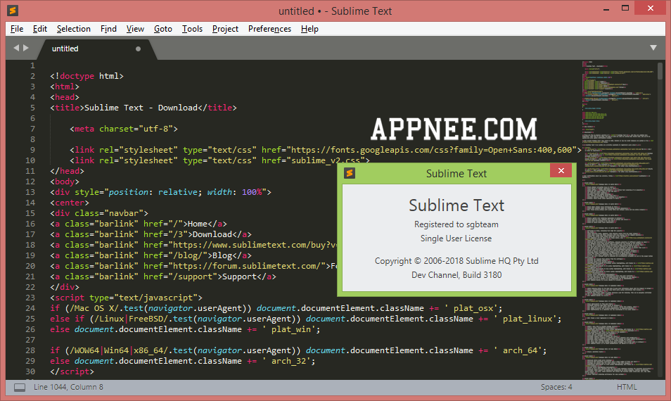Screen dimensions: 671x401
Task: Click the Home barlink anchor line
Action: click(x=139, y=224)
